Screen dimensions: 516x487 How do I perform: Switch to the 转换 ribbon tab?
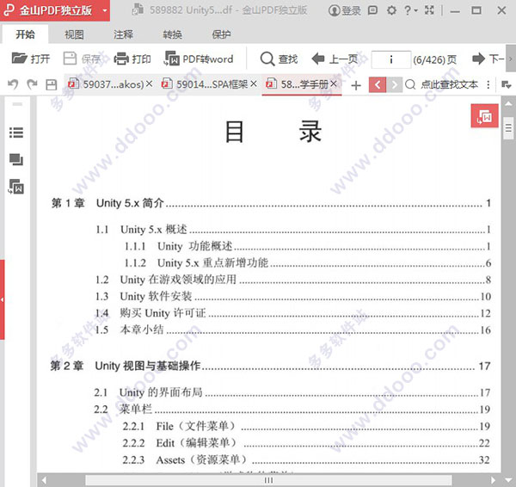[172, 34]
